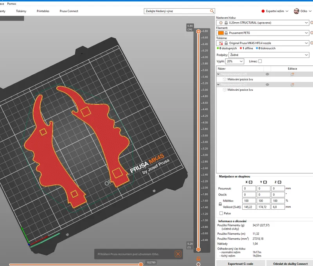Click the Velikost X field 145,22

tap(249, 207)
